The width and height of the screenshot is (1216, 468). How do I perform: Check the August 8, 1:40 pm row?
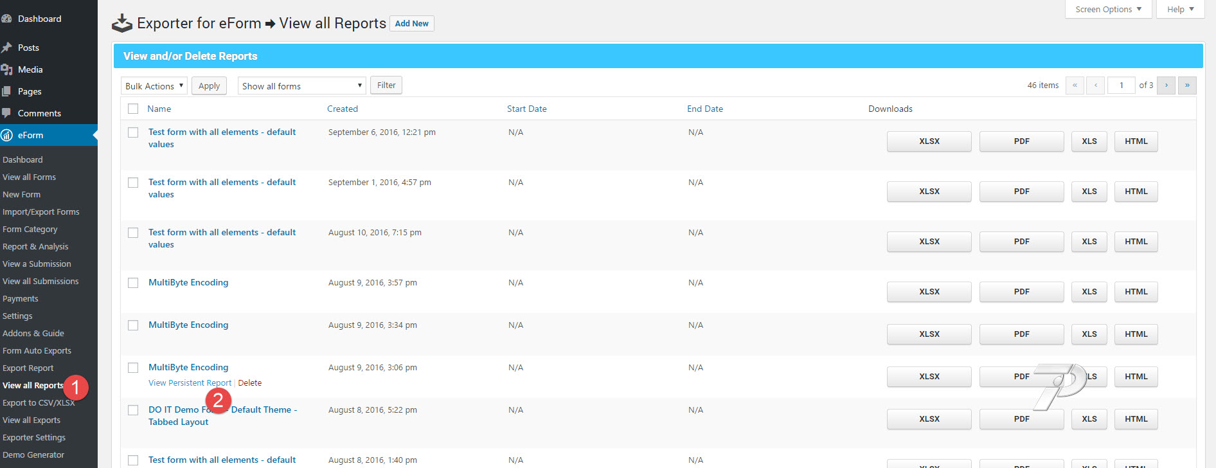tap(133, 460)
